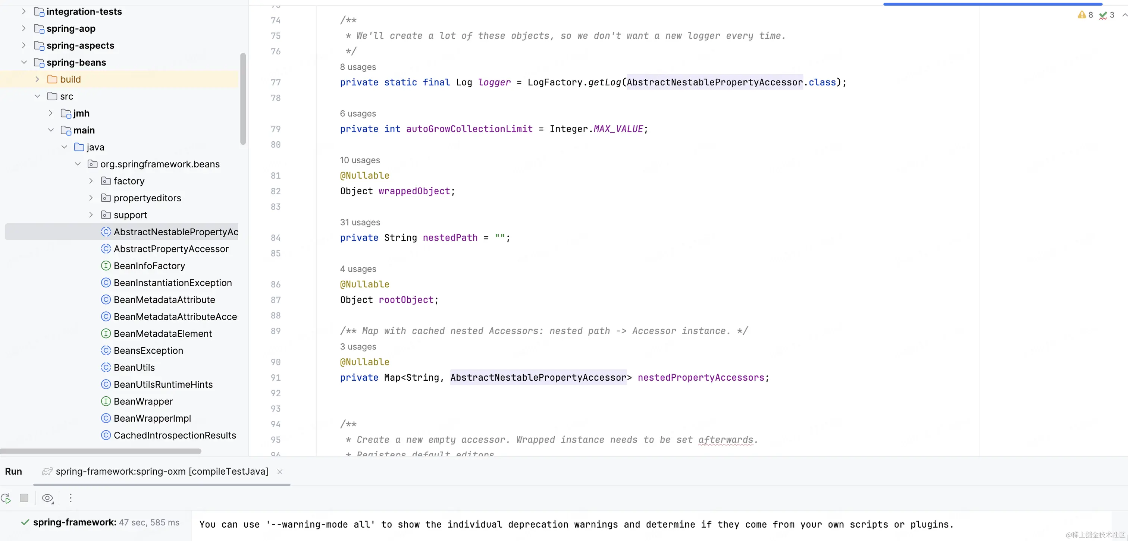Open the three-dot more actions menu

click(x=70, y=498)
